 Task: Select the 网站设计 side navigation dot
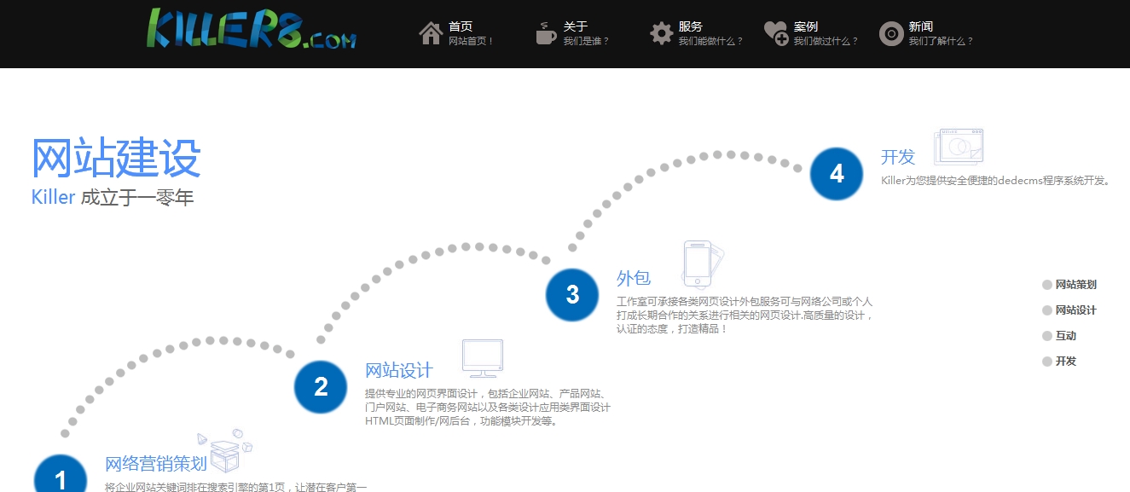[1047, 310]
